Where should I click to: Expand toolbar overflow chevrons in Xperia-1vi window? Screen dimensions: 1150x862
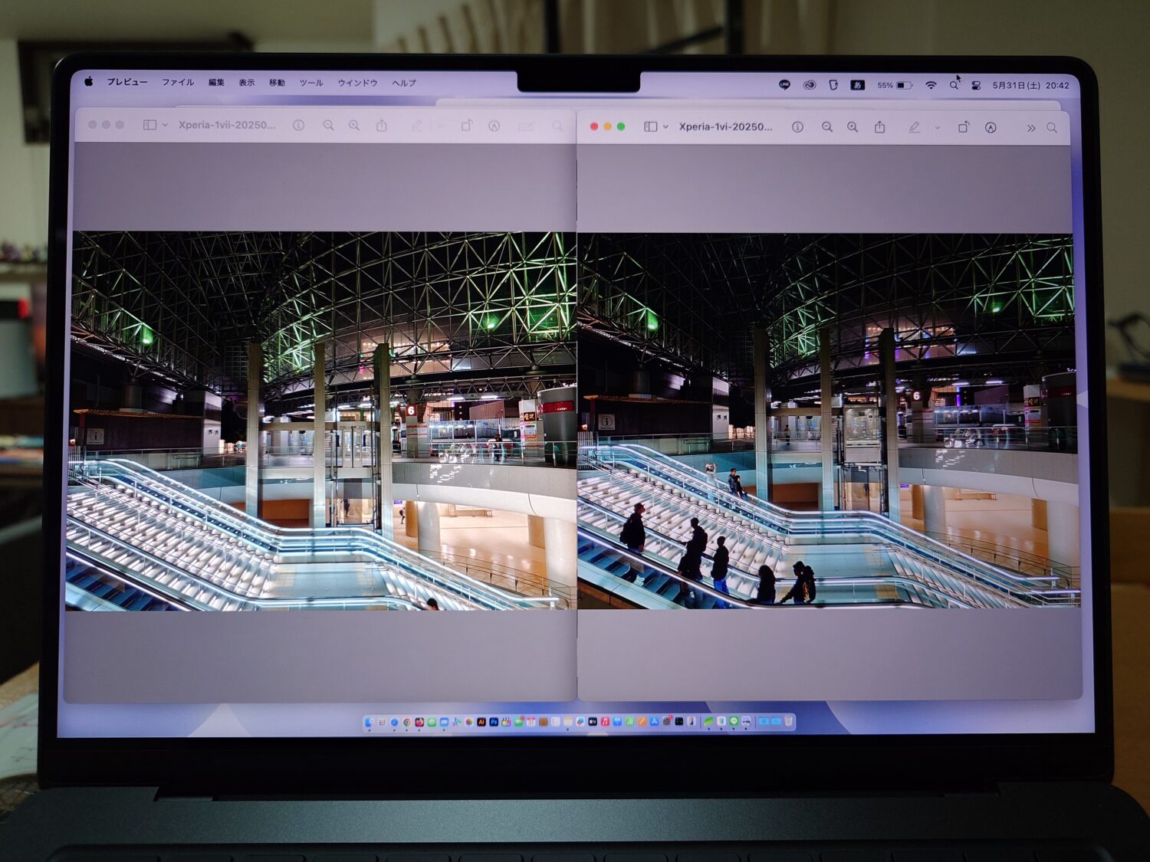1031,128
